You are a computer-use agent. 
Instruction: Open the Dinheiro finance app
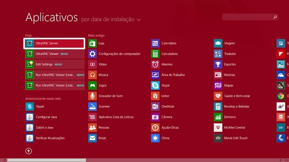click(225, 117)
